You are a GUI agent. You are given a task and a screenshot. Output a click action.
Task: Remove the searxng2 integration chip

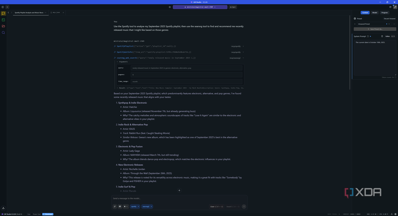[x=151, y=206]
